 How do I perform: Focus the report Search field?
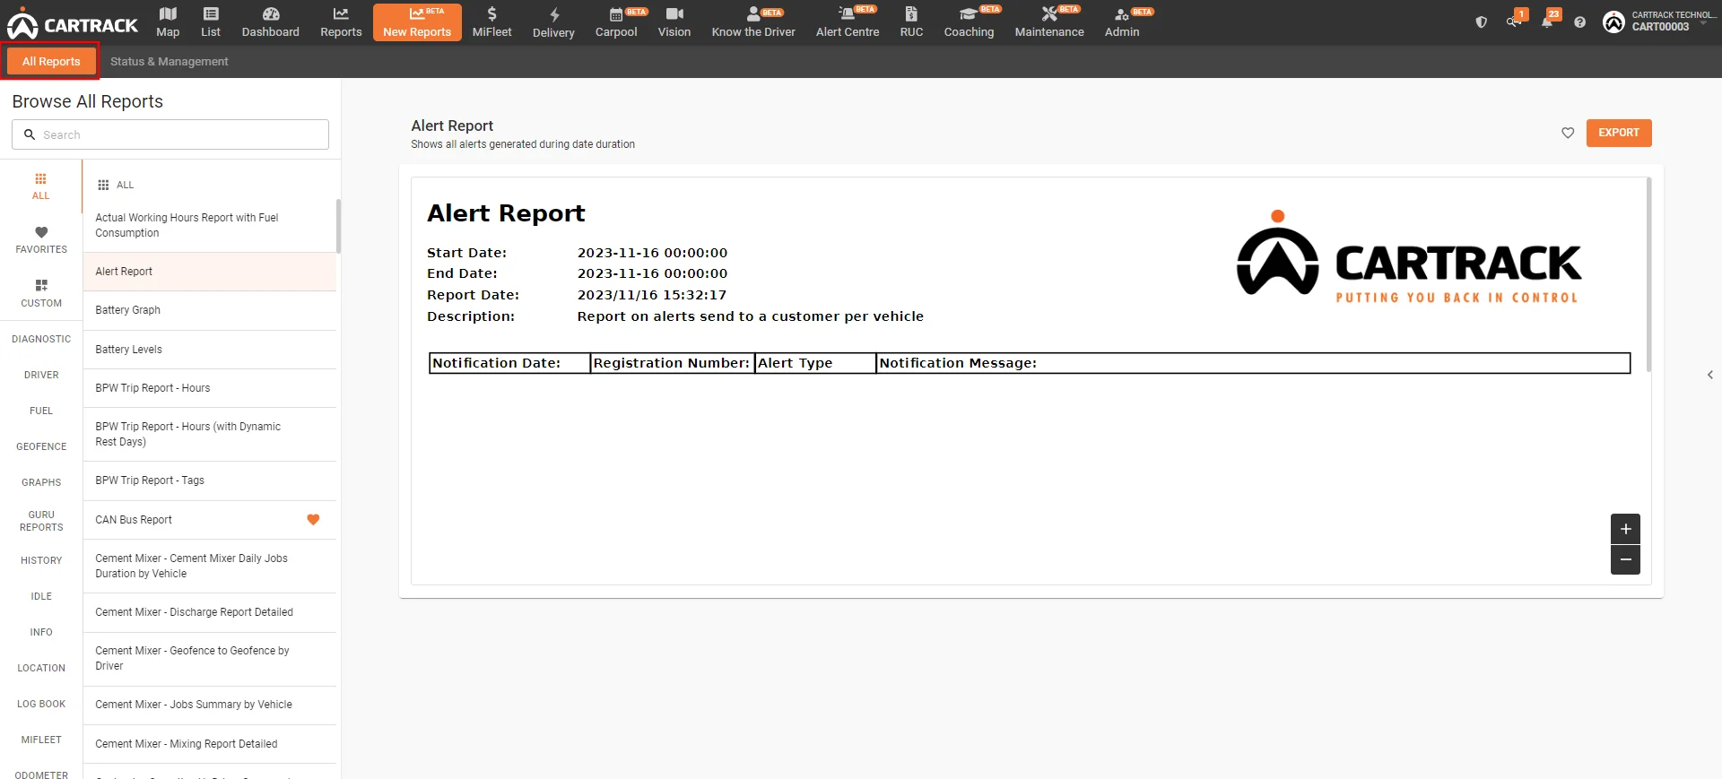tap(170, 134)
